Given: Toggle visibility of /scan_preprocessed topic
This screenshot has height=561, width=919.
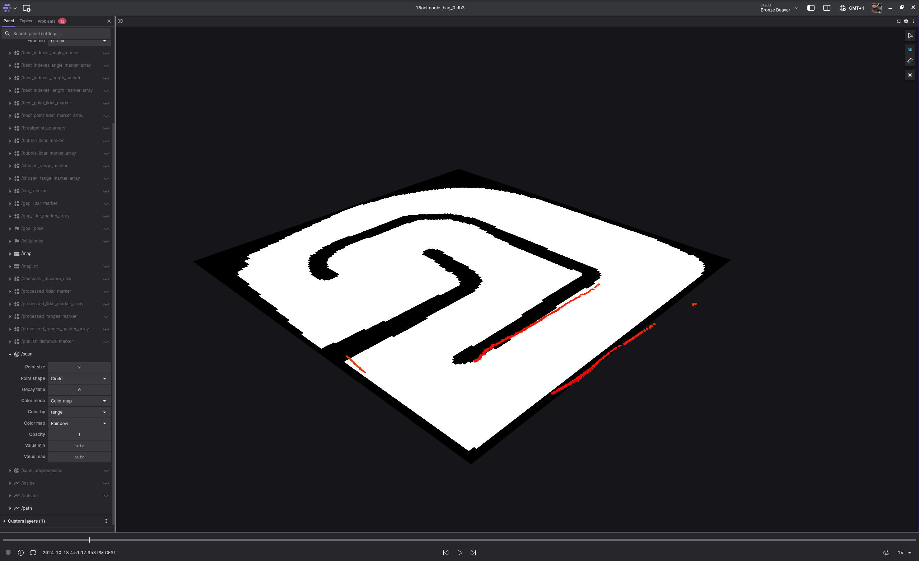Looking at the screenshot, I should click(x=106, y=471).
